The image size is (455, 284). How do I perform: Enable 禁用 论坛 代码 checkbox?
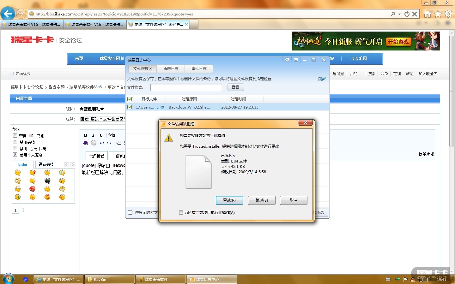[x=15, y=148]
